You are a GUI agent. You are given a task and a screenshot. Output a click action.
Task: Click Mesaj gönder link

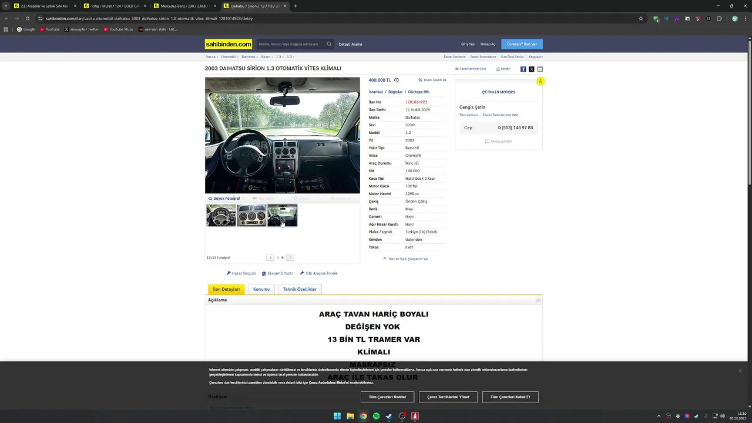point(499,142)
